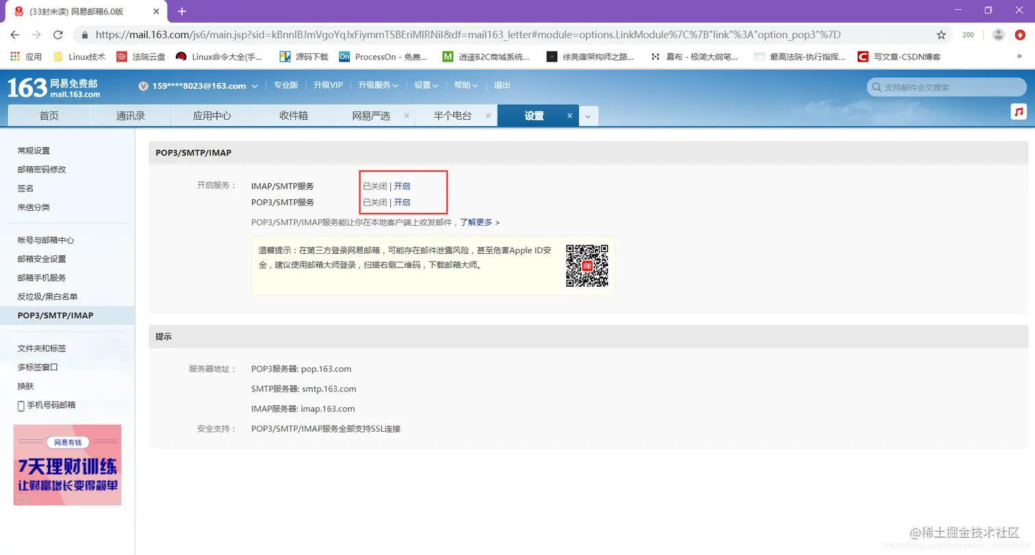Click the browser address bar URL
The image size is (1035, 555).
(x=468, y=35)
